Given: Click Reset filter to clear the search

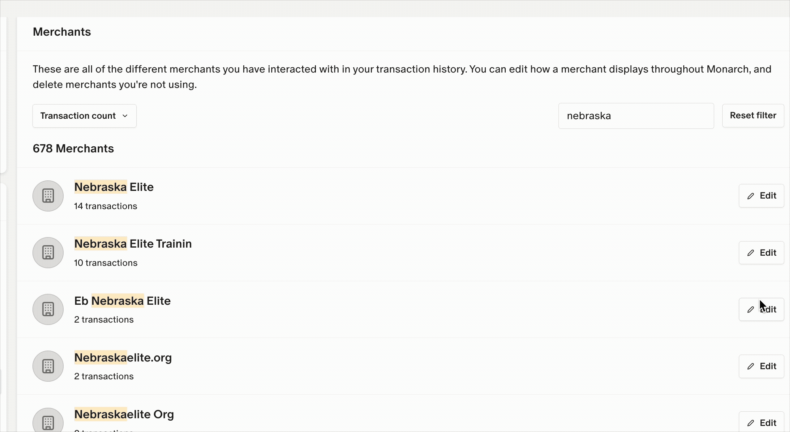Looking at the screenshot, I should coord(753,115).
